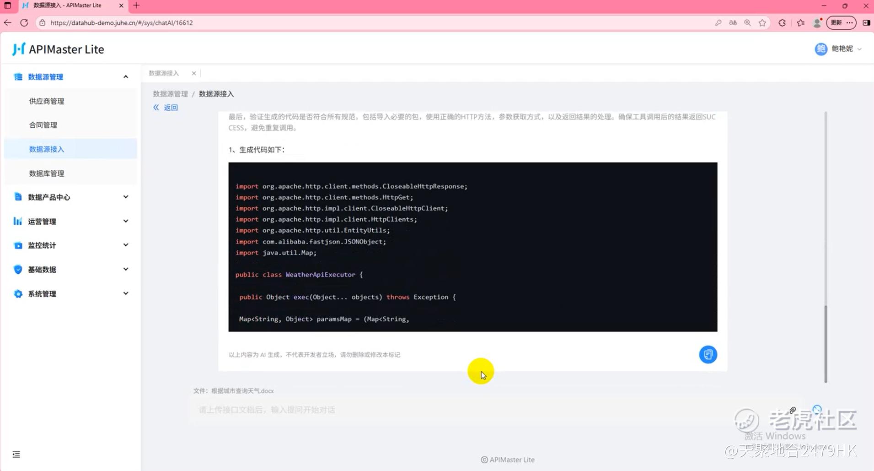Expand the 数据产品中心 chevron
Screen dimensions: 874x471
(126, 197)
